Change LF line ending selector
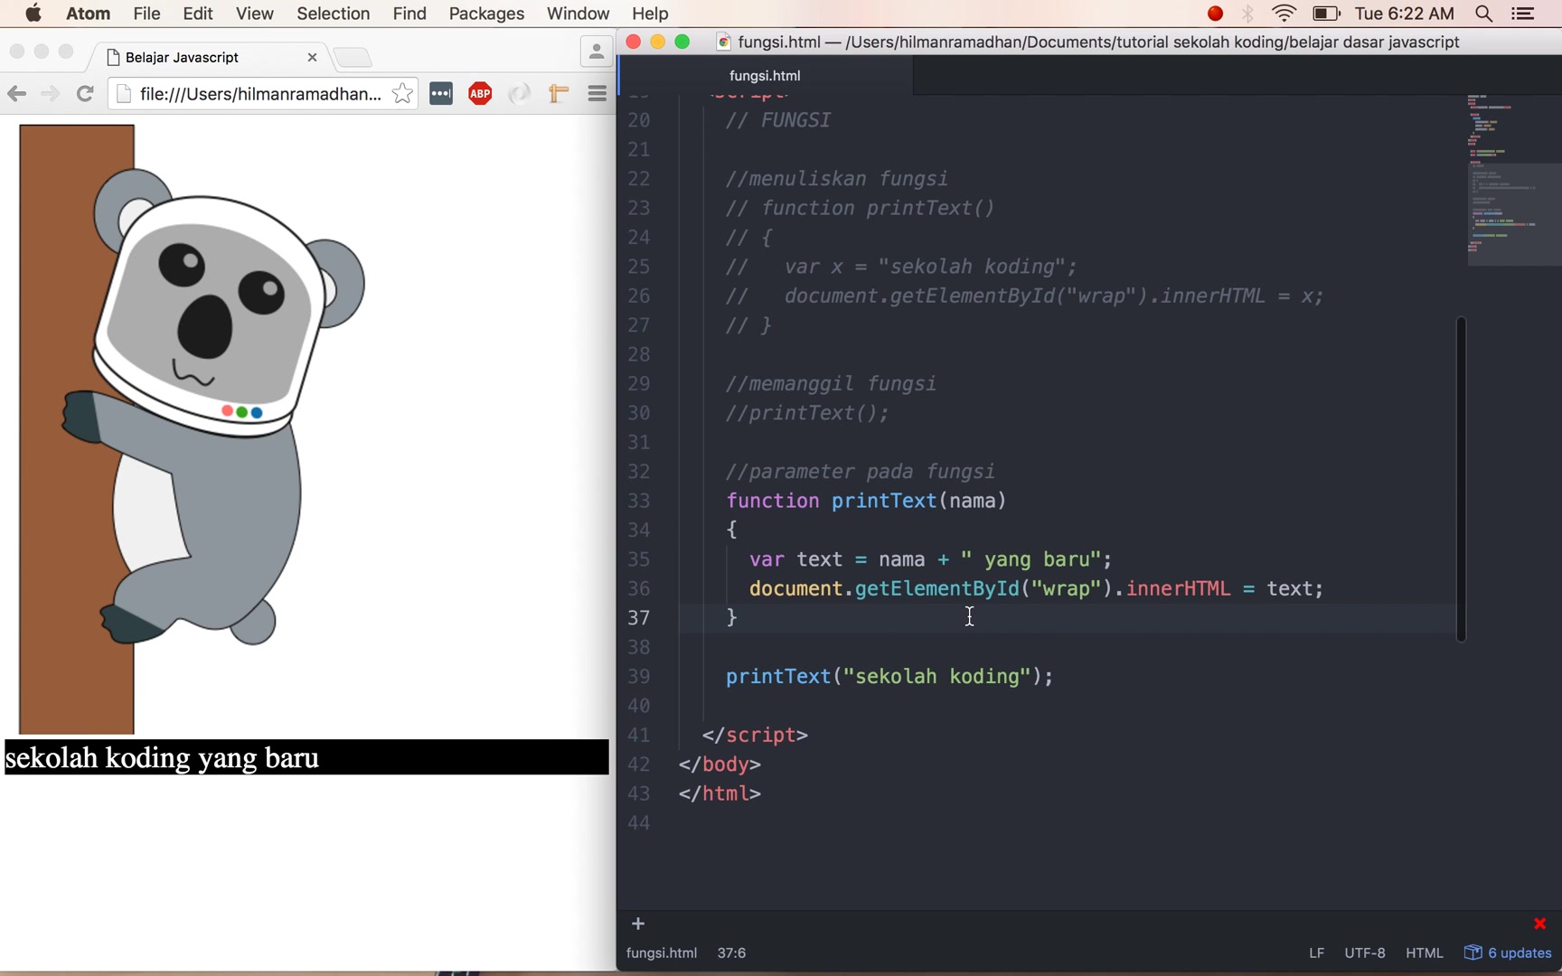Screen dimensions: 1562x976 (x=1316, y=953)
